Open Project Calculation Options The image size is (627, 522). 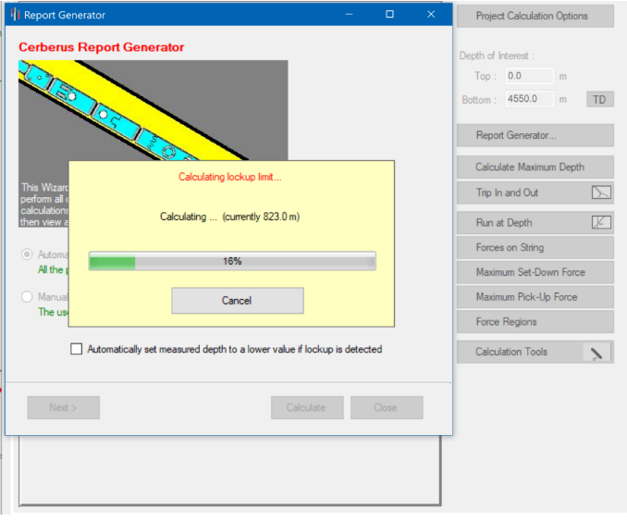point(535,16)
